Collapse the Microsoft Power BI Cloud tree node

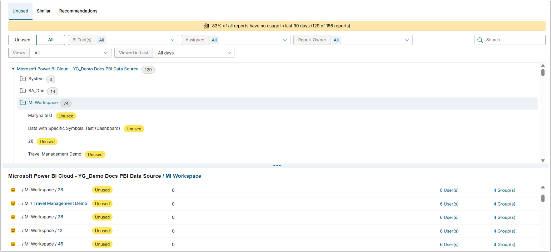click(13, 69)
